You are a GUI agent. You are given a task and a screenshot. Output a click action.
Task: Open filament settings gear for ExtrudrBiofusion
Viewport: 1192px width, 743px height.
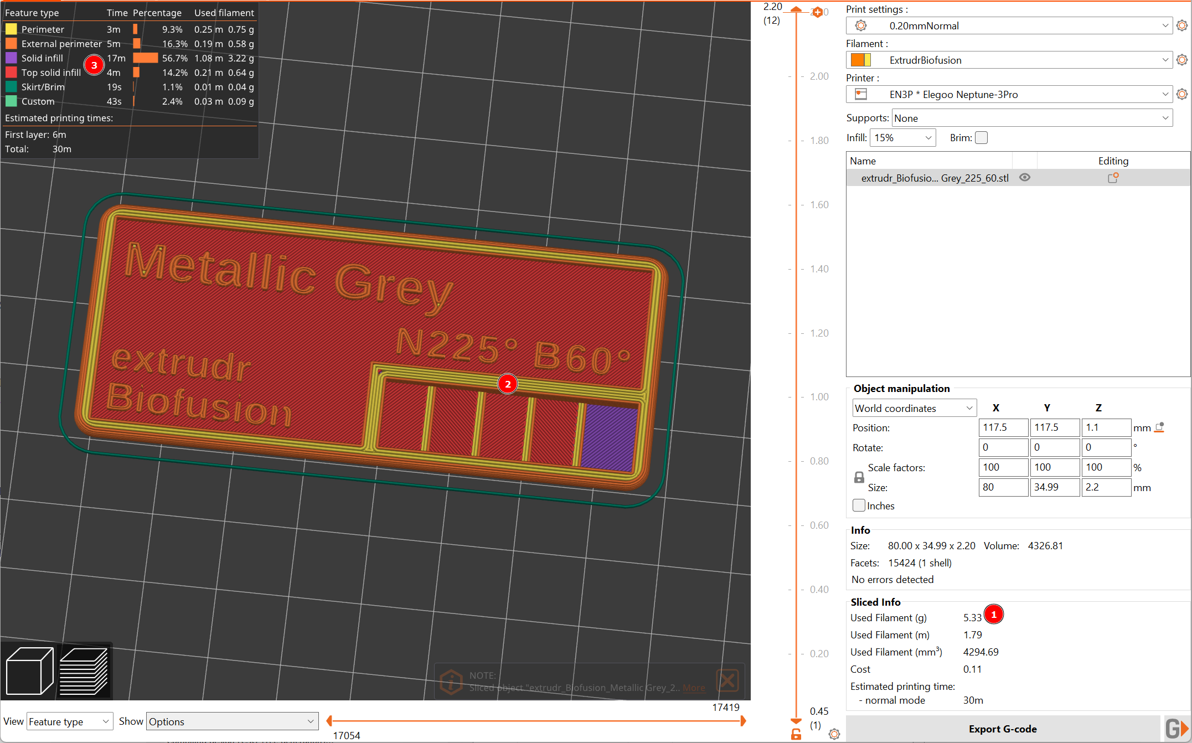point(1182,60)
